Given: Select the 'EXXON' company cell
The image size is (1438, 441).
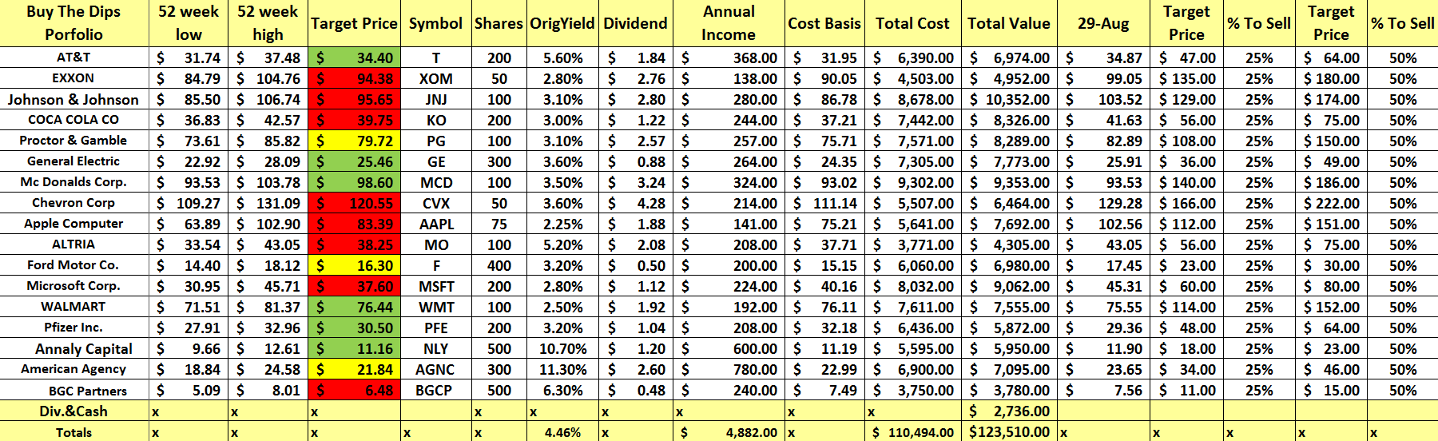Looking at the screenshot, I should [x=74, y=78].
